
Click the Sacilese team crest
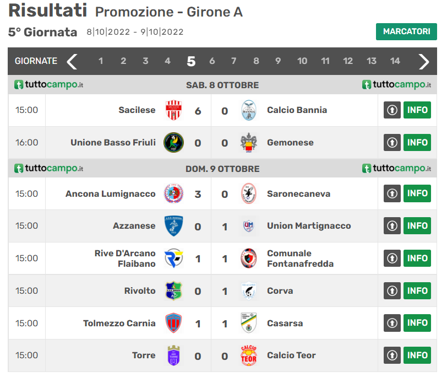pyautogui.click(x=173, y=110)
